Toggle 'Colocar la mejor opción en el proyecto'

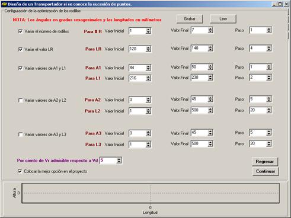pos(20,171)
